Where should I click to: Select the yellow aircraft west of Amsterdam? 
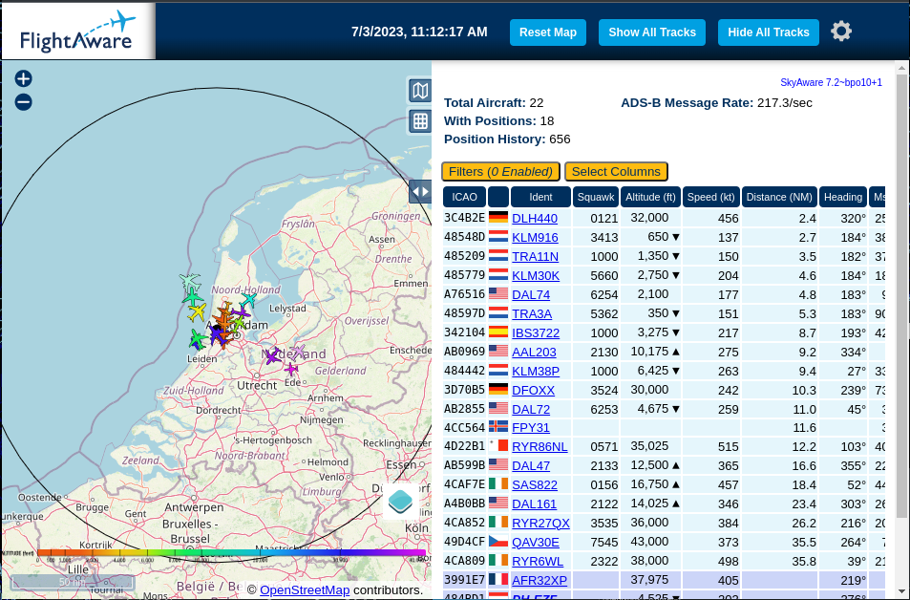coord(198,311)
